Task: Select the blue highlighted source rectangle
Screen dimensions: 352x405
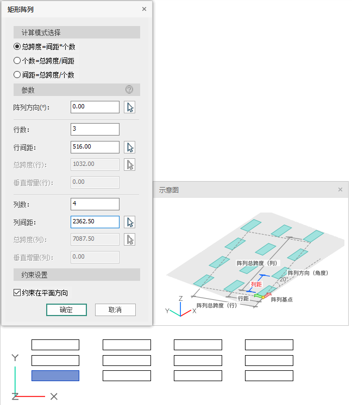Action: (x=55, y=376)
